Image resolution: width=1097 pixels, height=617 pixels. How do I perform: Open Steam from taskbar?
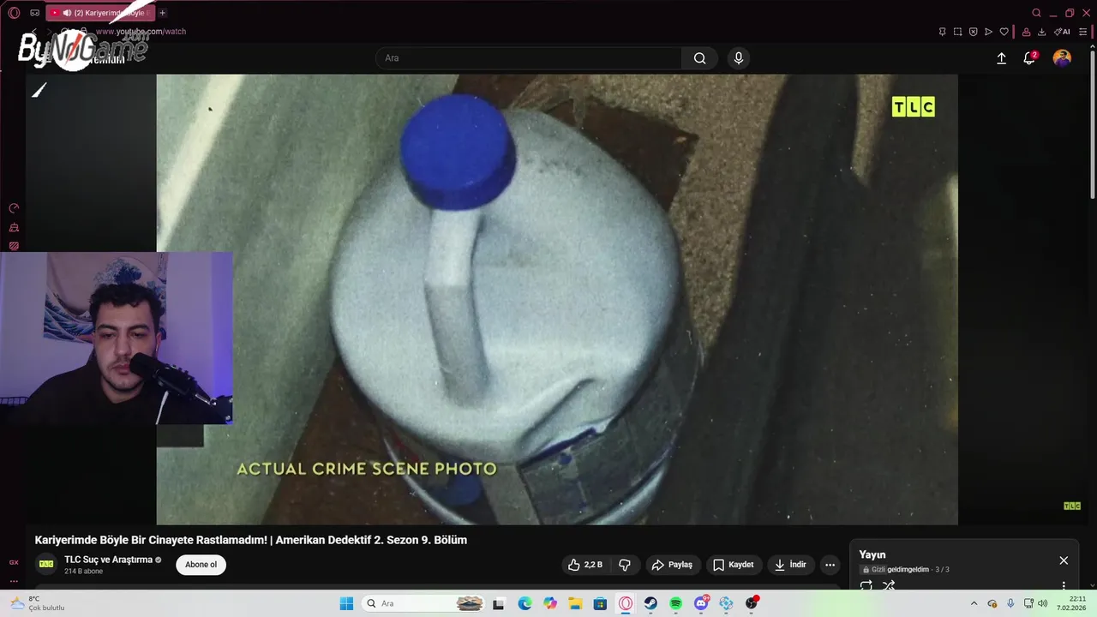click(650, 603)
